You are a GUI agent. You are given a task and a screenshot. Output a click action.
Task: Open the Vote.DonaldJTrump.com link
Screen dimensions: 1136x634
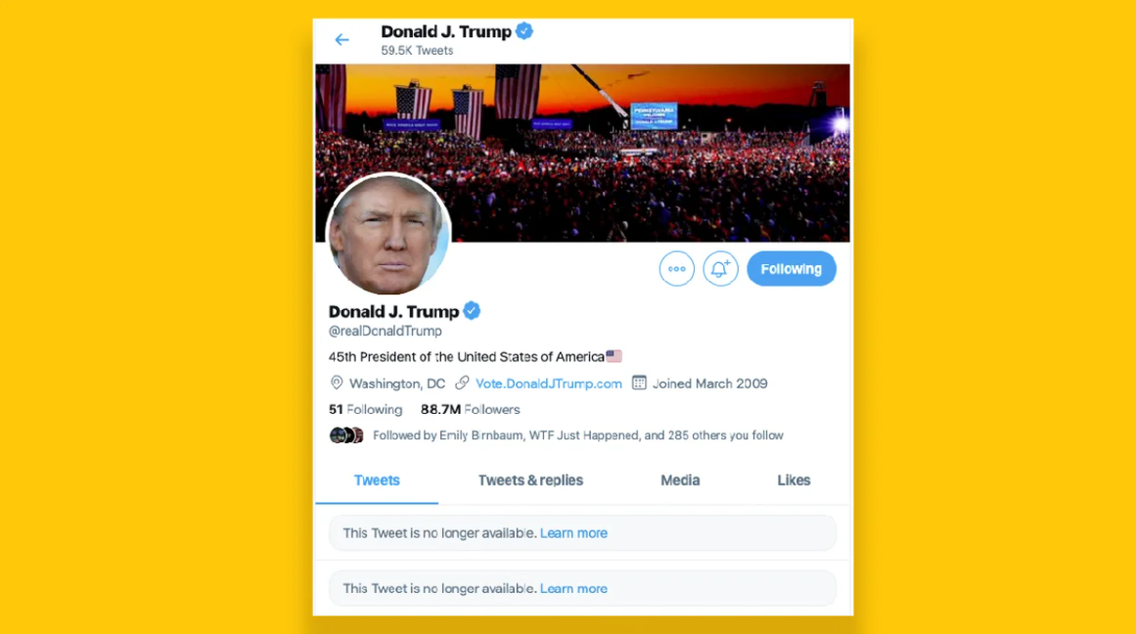pos(549,384)
